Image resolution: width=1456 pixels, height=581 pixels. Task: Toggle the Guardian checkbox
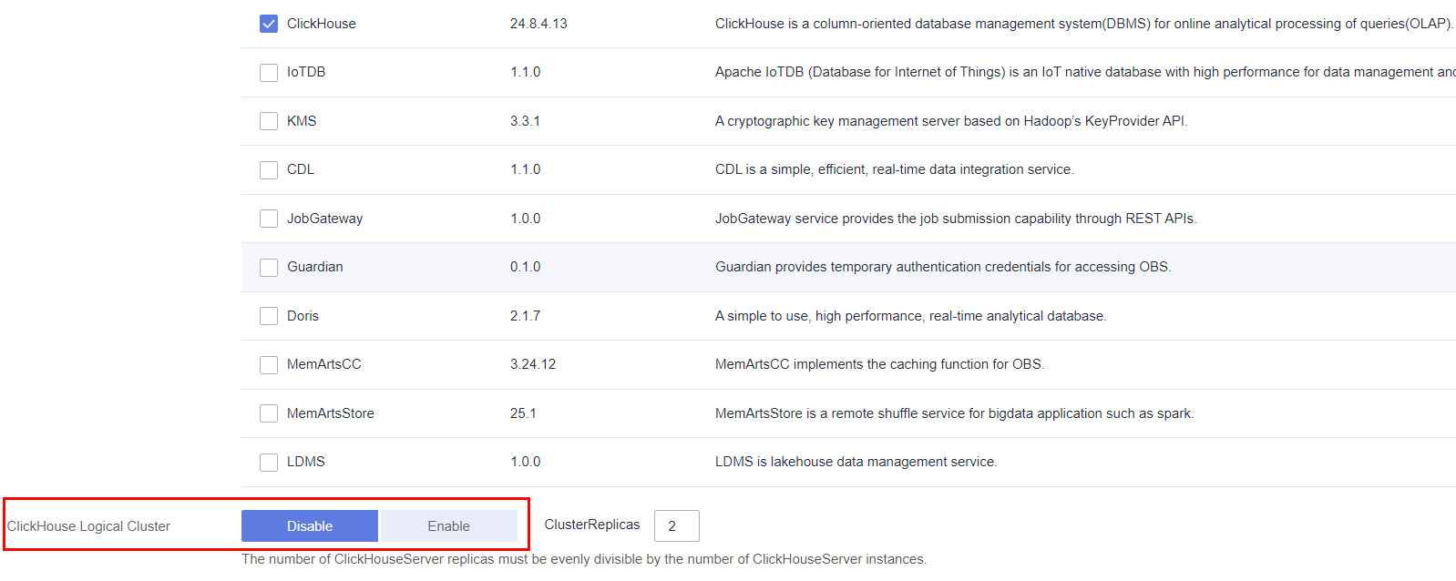click(269, 268)
